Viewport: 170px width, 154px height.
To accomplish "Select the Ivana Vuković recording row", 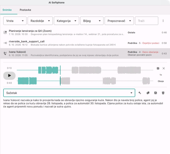I will coord(85,54).
